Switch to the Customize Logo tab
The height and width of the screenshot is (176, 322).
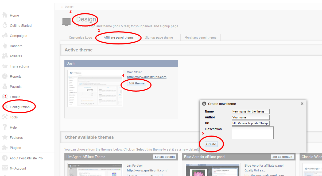pos(80,38)
